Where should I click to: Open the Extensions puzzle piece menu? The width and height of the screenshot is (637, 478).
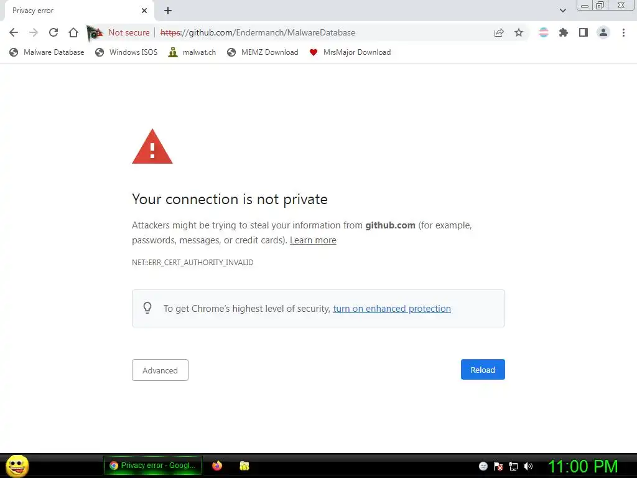(x=563, y=32)
